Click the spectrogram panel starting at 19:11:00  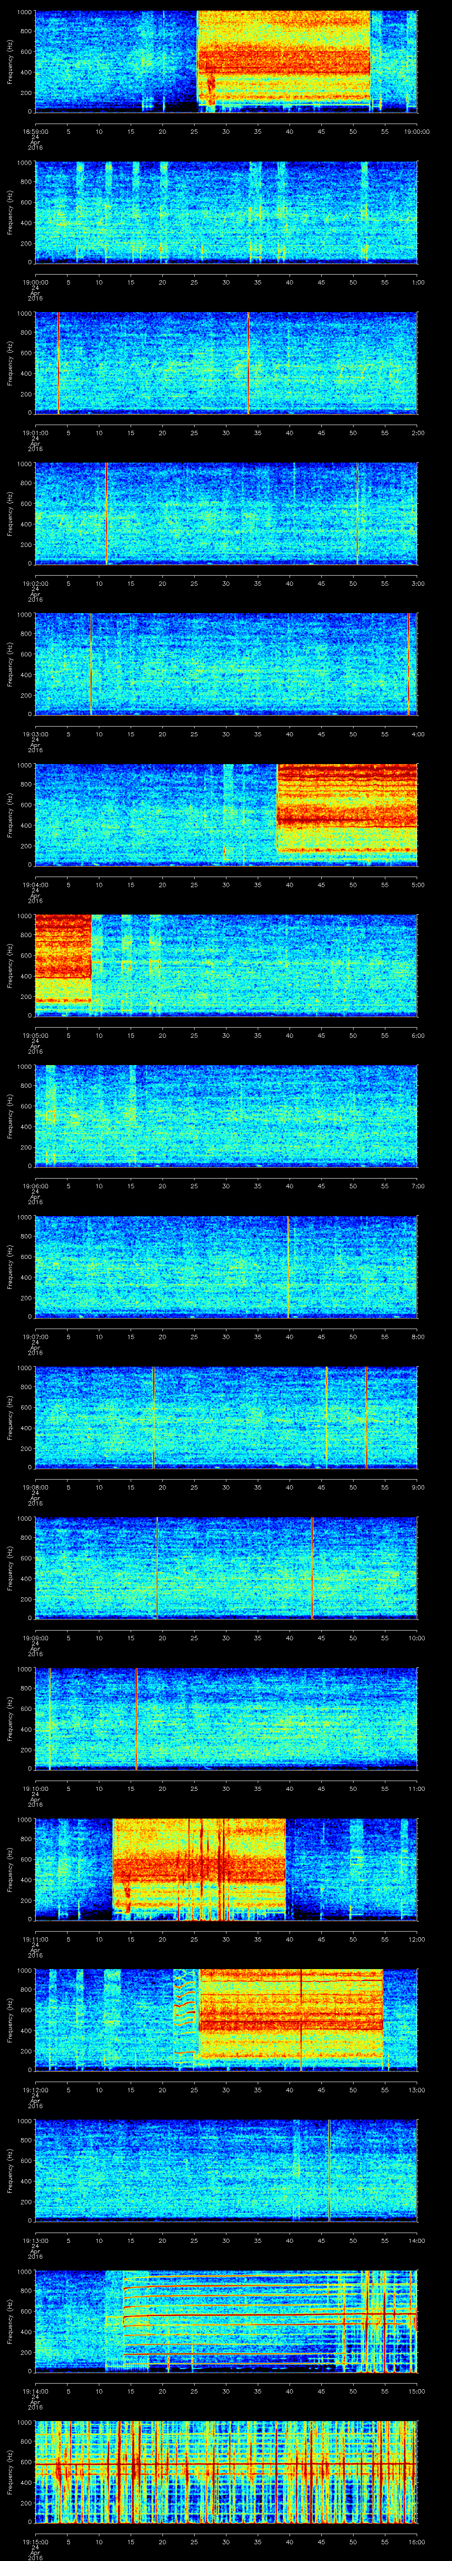[226, 1869]
